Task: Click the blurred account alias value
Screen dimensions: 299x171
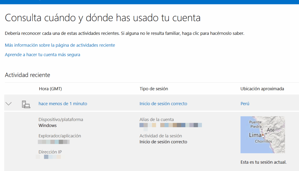Action: click(171, 125)
